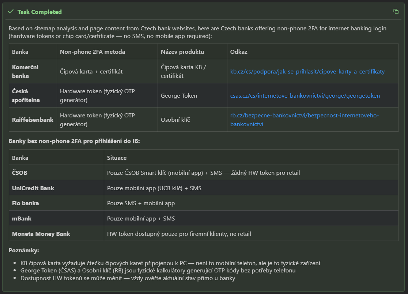This screenshot has width=408, height=294.
Task: Click the Poznámky heading
Action: click(x=24, y=250)
